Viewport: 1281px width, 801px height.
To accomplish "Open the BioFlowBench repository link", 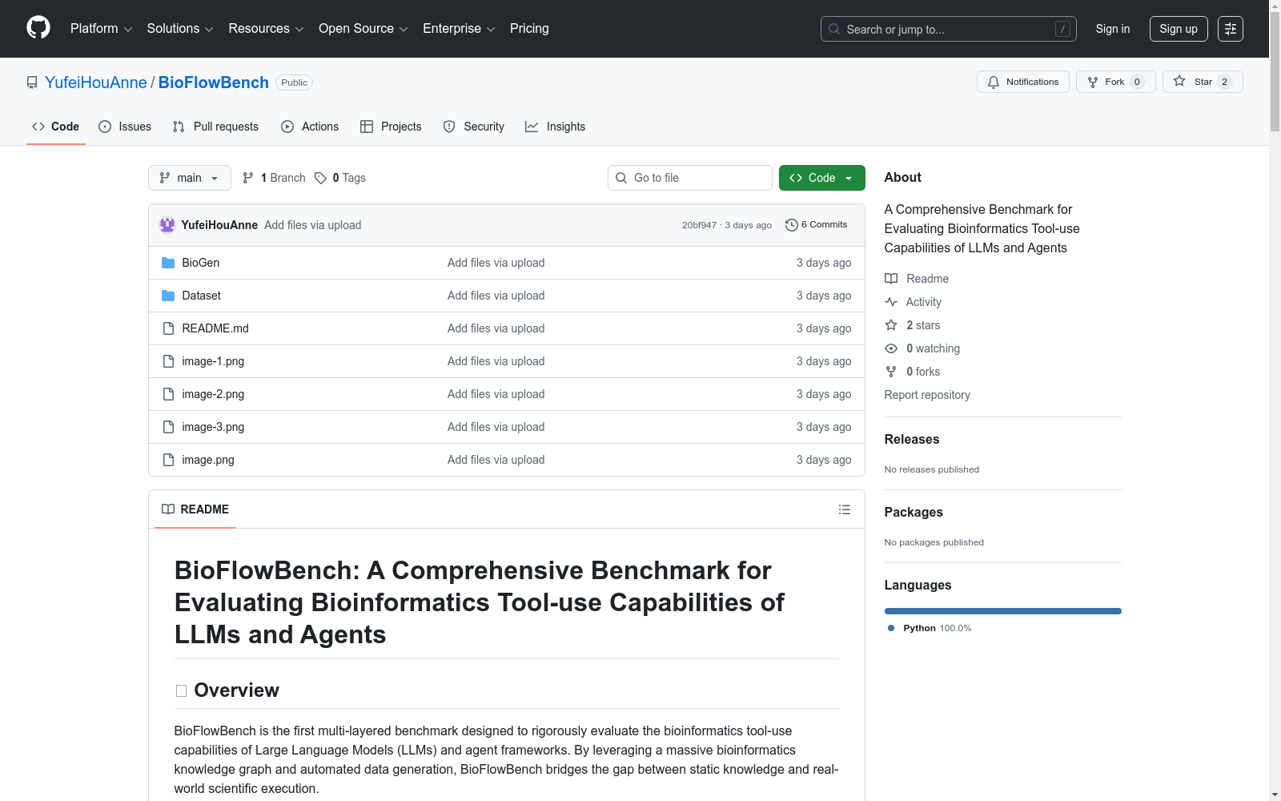I will click(x=214, y=83).
